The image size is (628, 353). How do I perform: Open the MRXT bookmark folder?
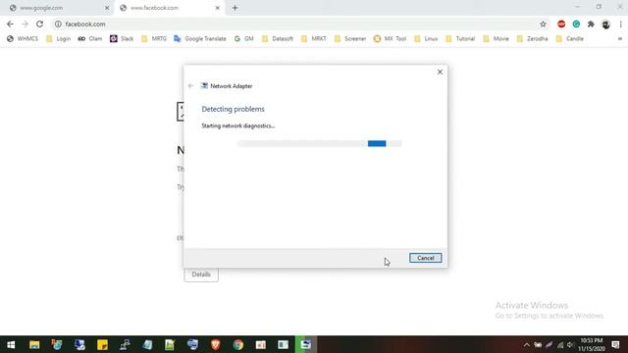(314, 39)
